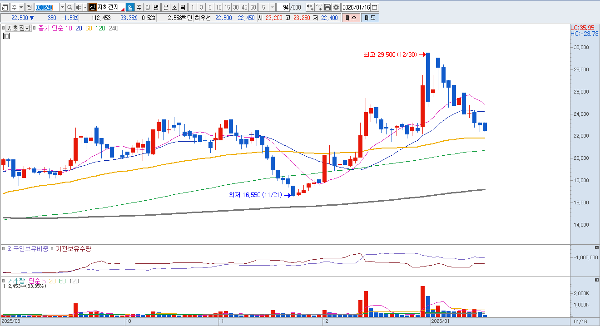Select the daily (일) chart period
This screenshot has height=326, width=600.
pyautogui.click(x=130, y=7)
